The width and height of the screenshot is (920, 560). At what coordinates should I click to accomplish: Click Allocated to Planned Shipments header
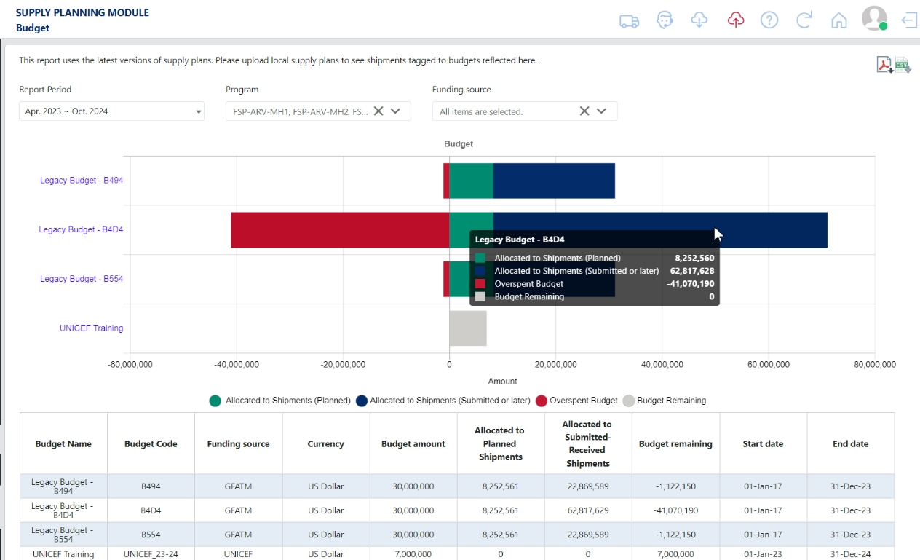click(x=501, y=444)
